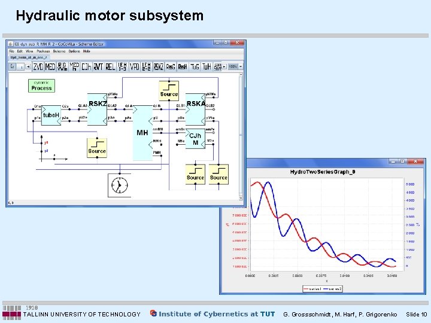Select the Source block below RSKZ
This screenshot has height=323, width=431.
[x=97, y=148]
